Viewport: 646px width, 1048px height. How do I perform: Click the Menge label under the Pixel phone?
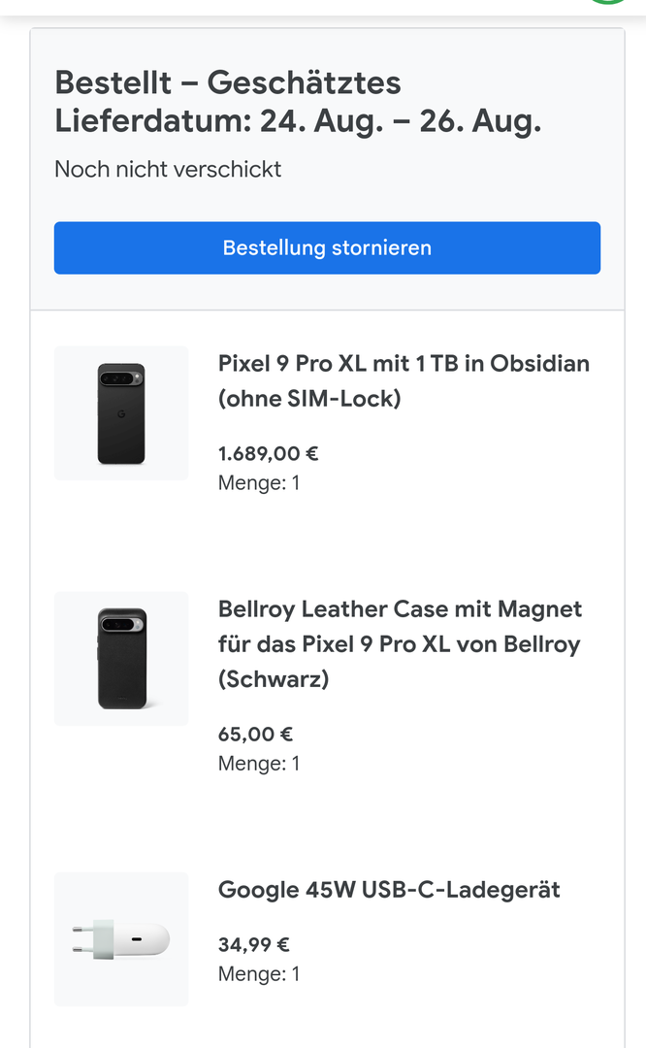pos(259,482)
